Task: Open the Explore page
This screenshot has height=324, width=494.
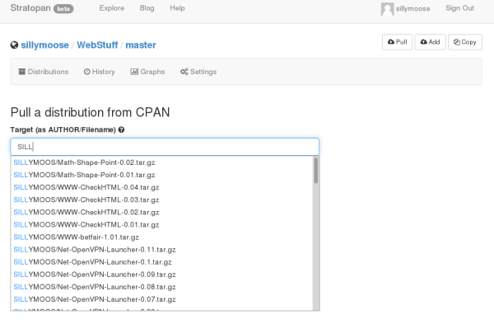Action: (x=111, y=8)
